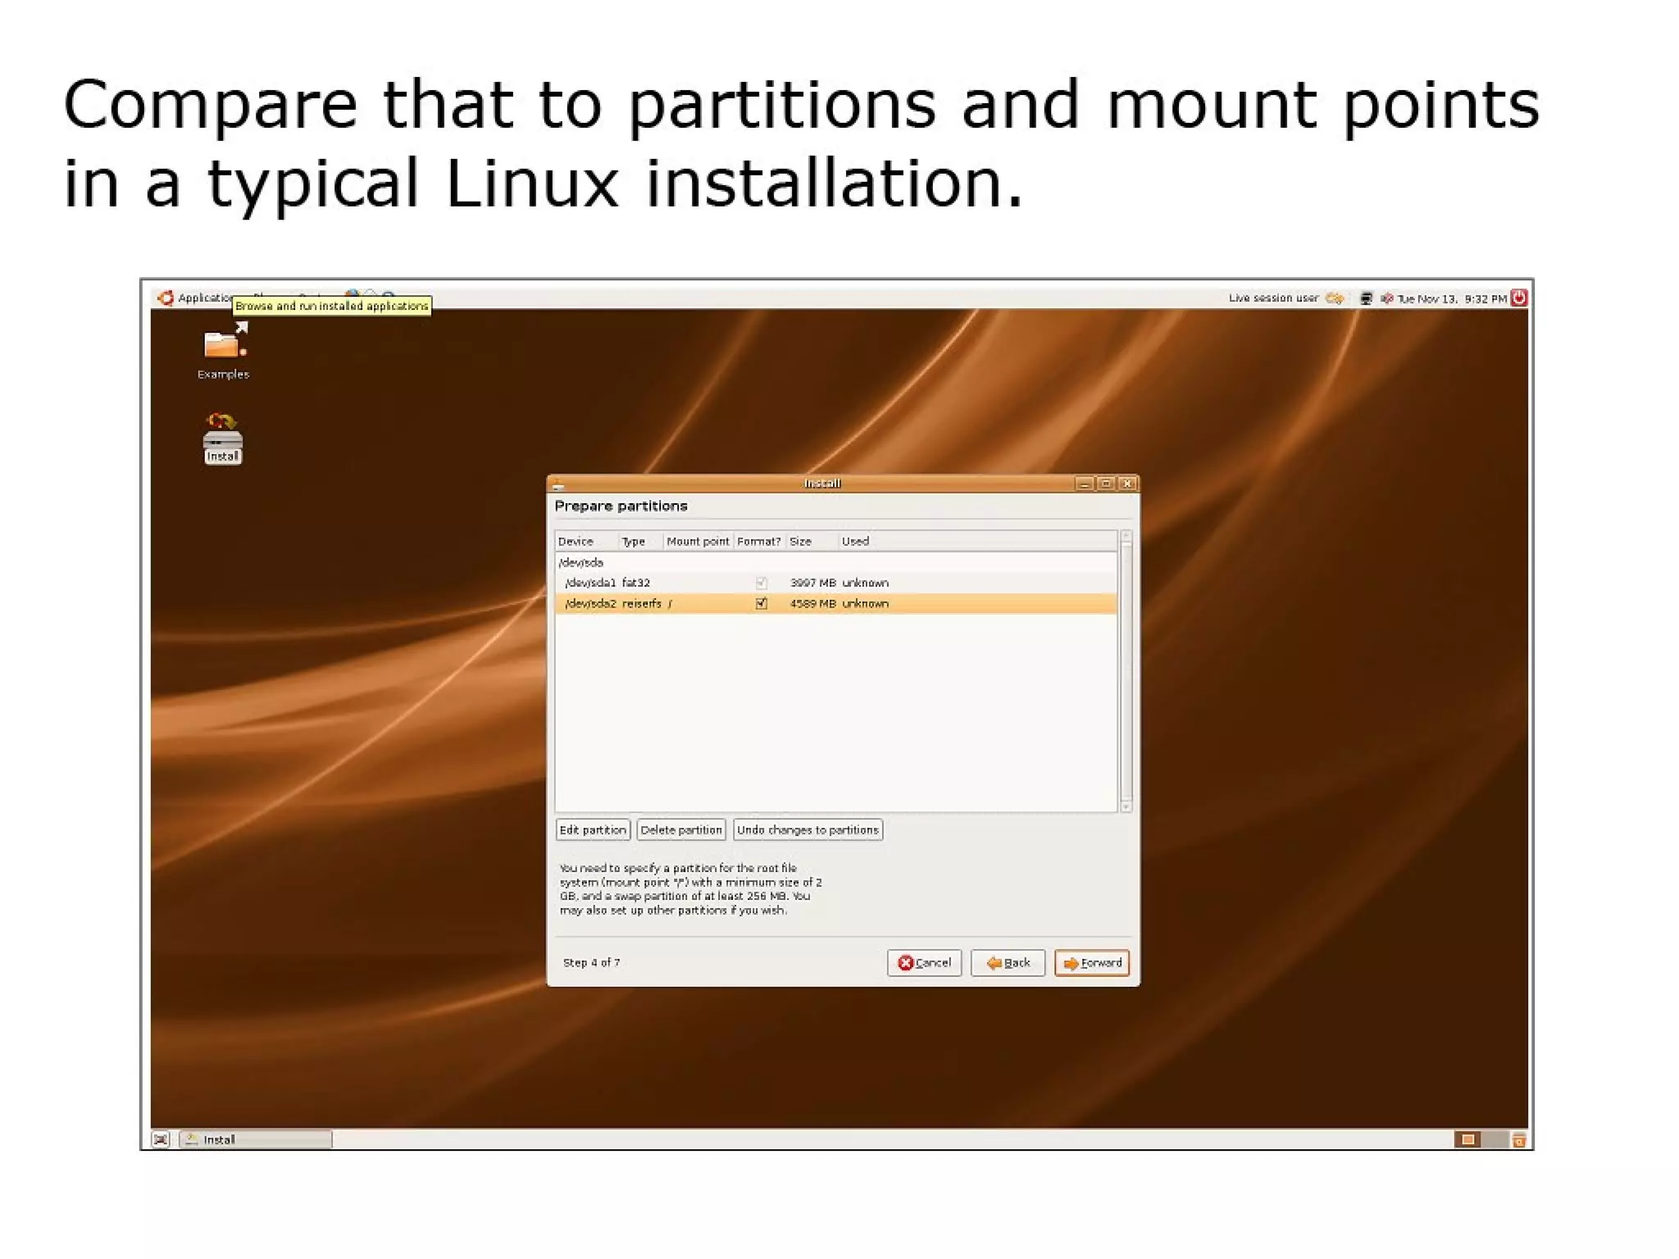Open the Applications menu
The image size is (1679, 1259).
click(x=205, y=298)
